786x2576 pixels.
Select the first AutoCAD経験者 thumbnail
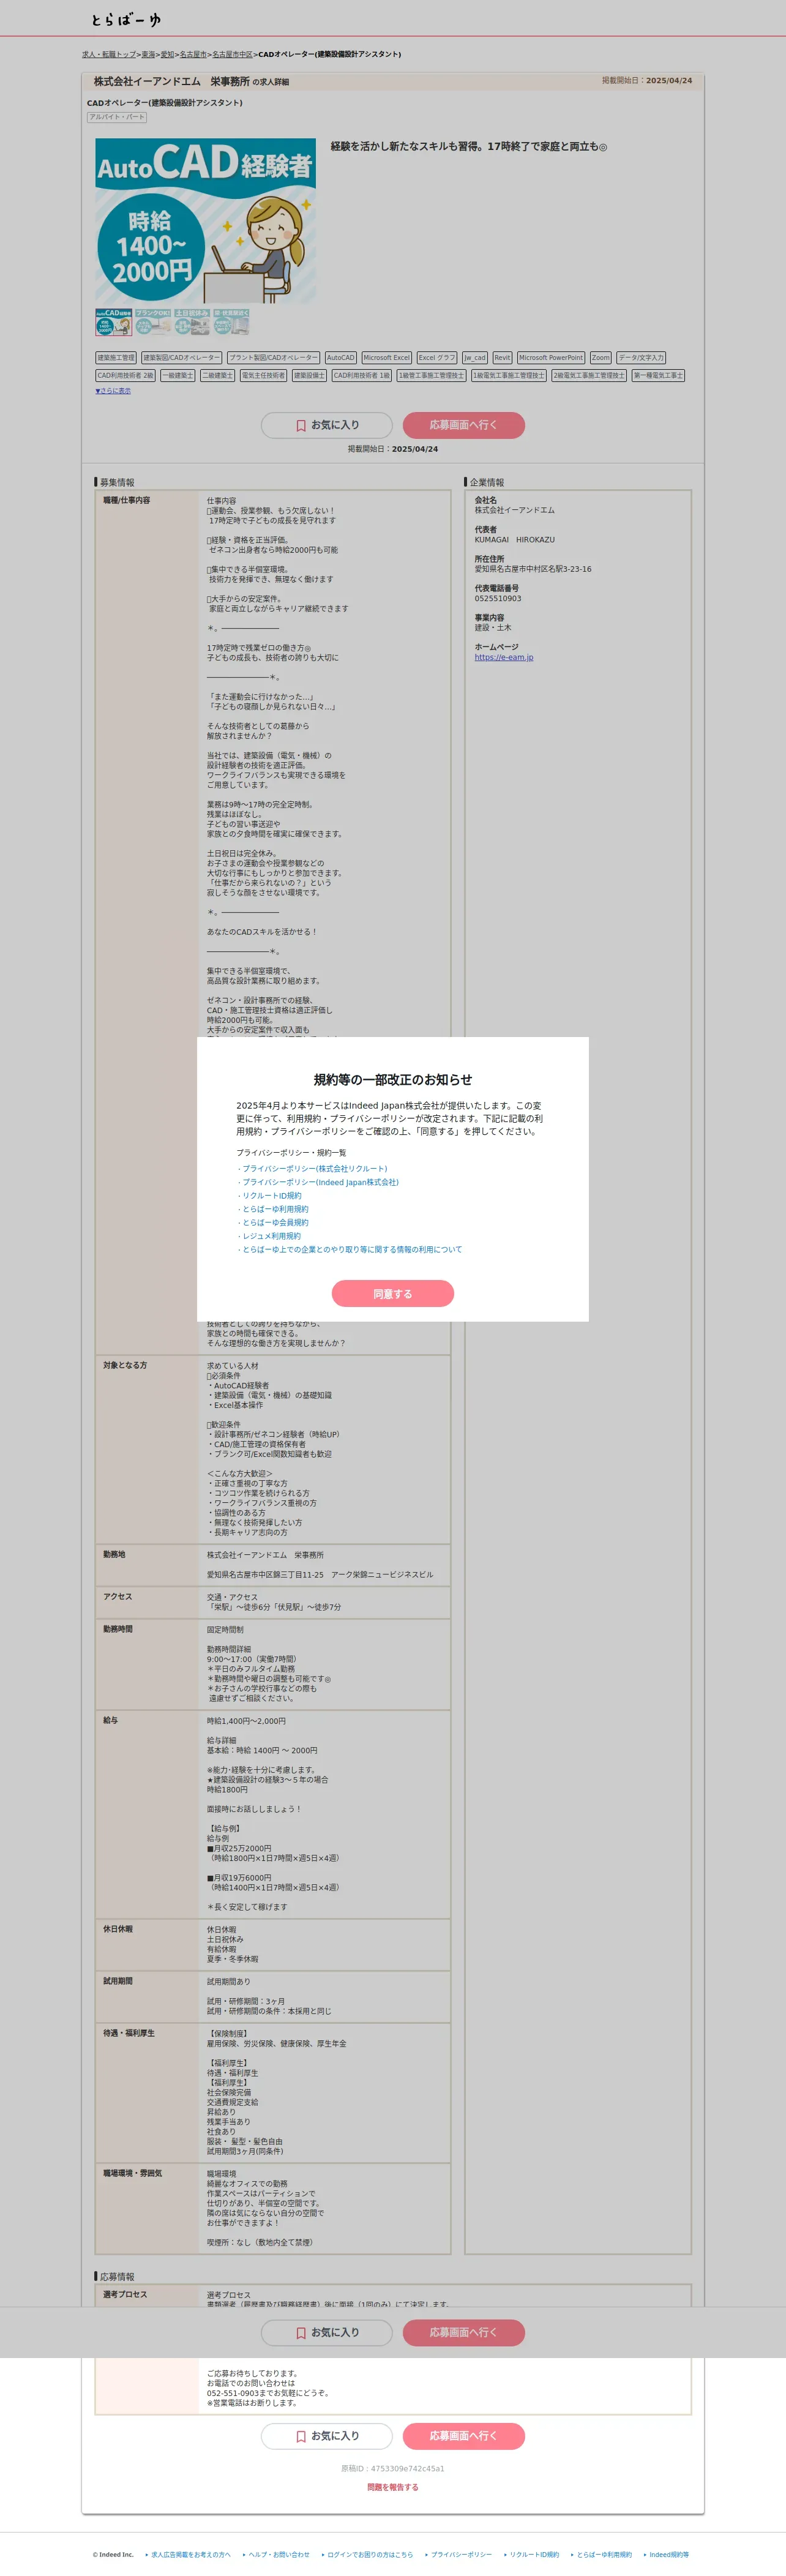113,321
